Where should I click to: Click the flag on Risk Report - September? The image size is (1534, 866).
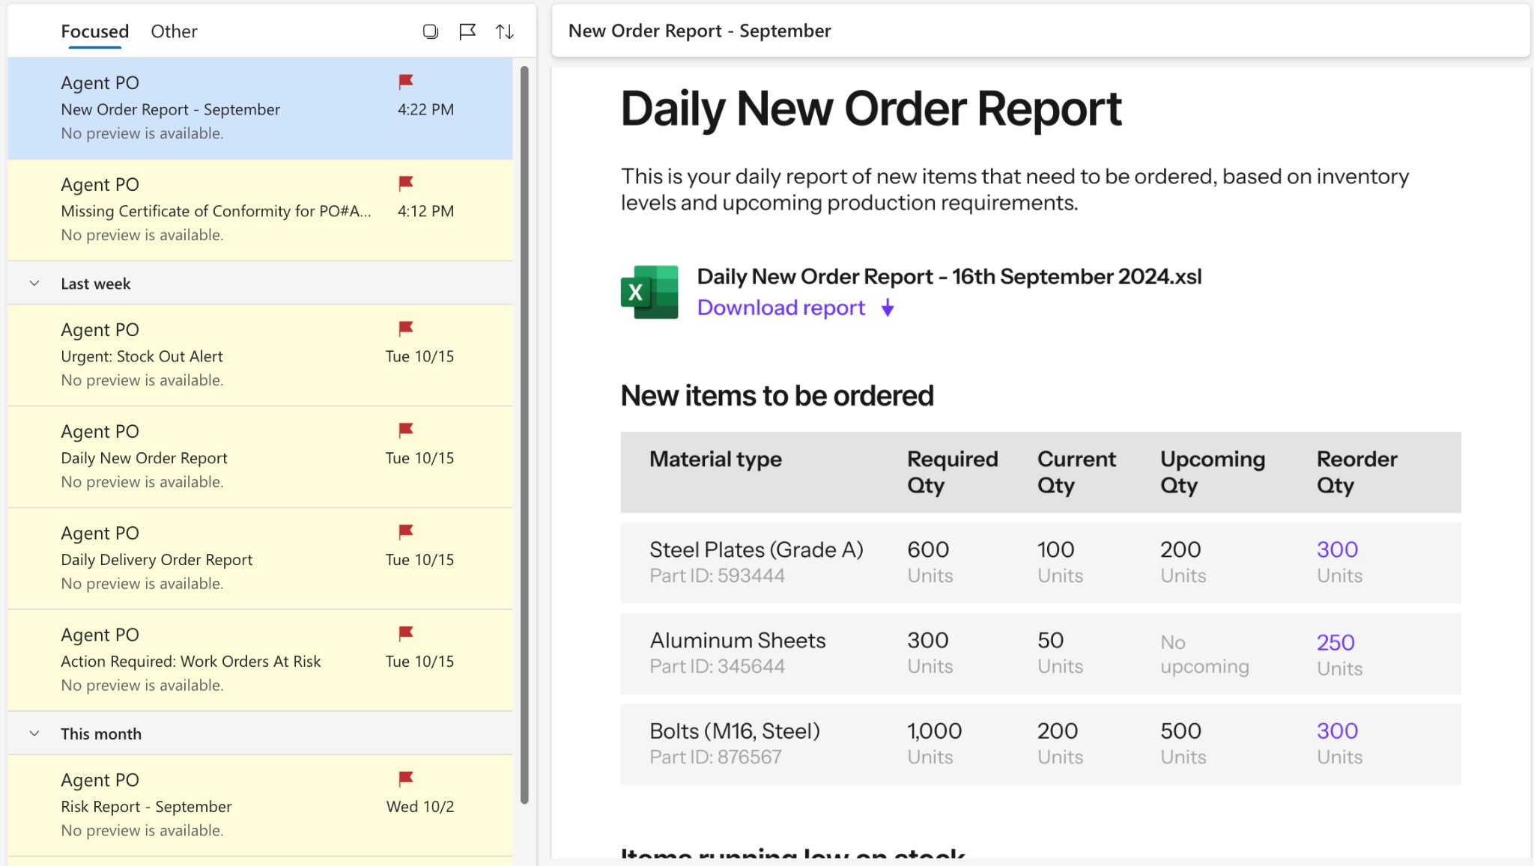[x=406, y=779]
